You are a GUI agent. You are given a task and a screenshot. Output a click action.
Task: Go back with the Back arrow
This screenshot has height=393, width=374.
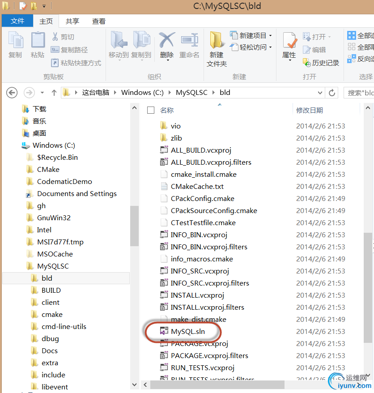pos(12,93)
